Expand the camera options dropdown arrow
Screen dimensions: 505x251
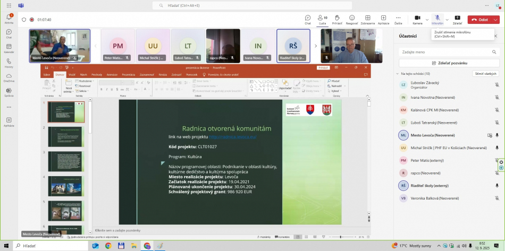427,19
